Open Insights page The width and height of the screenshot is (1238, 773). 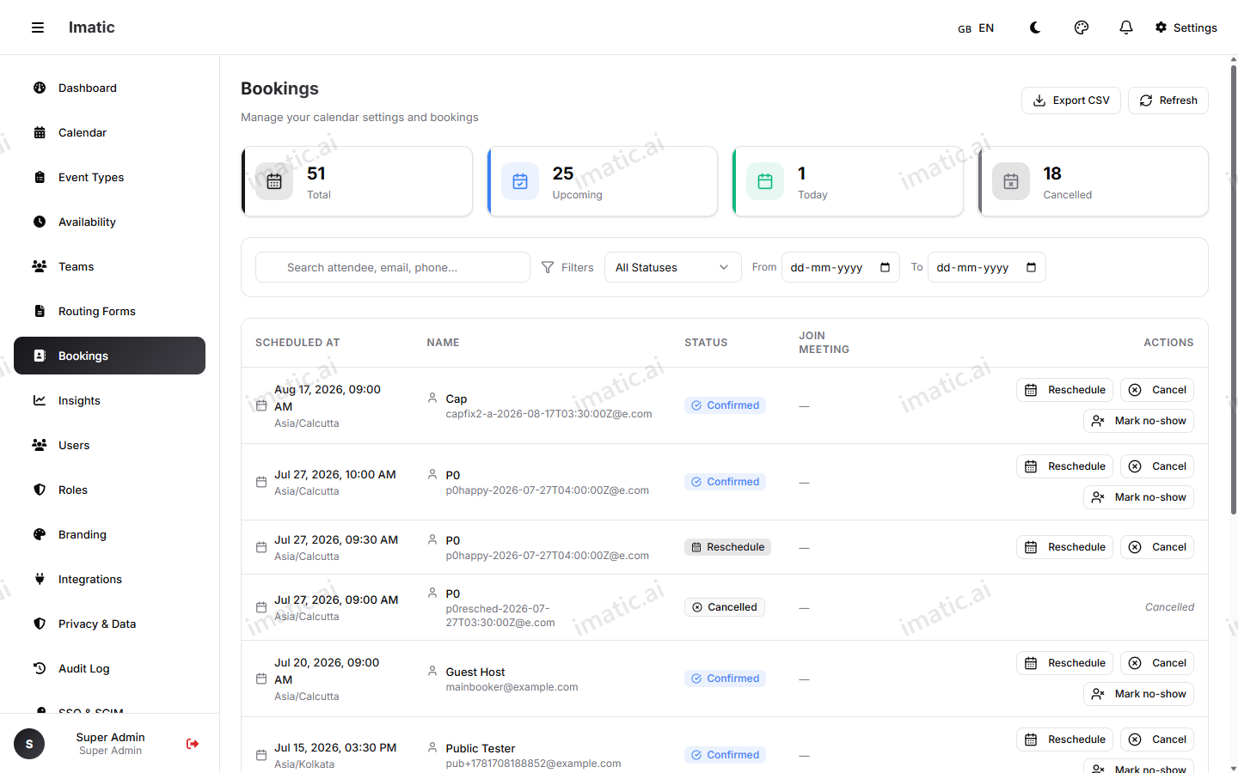109,400
